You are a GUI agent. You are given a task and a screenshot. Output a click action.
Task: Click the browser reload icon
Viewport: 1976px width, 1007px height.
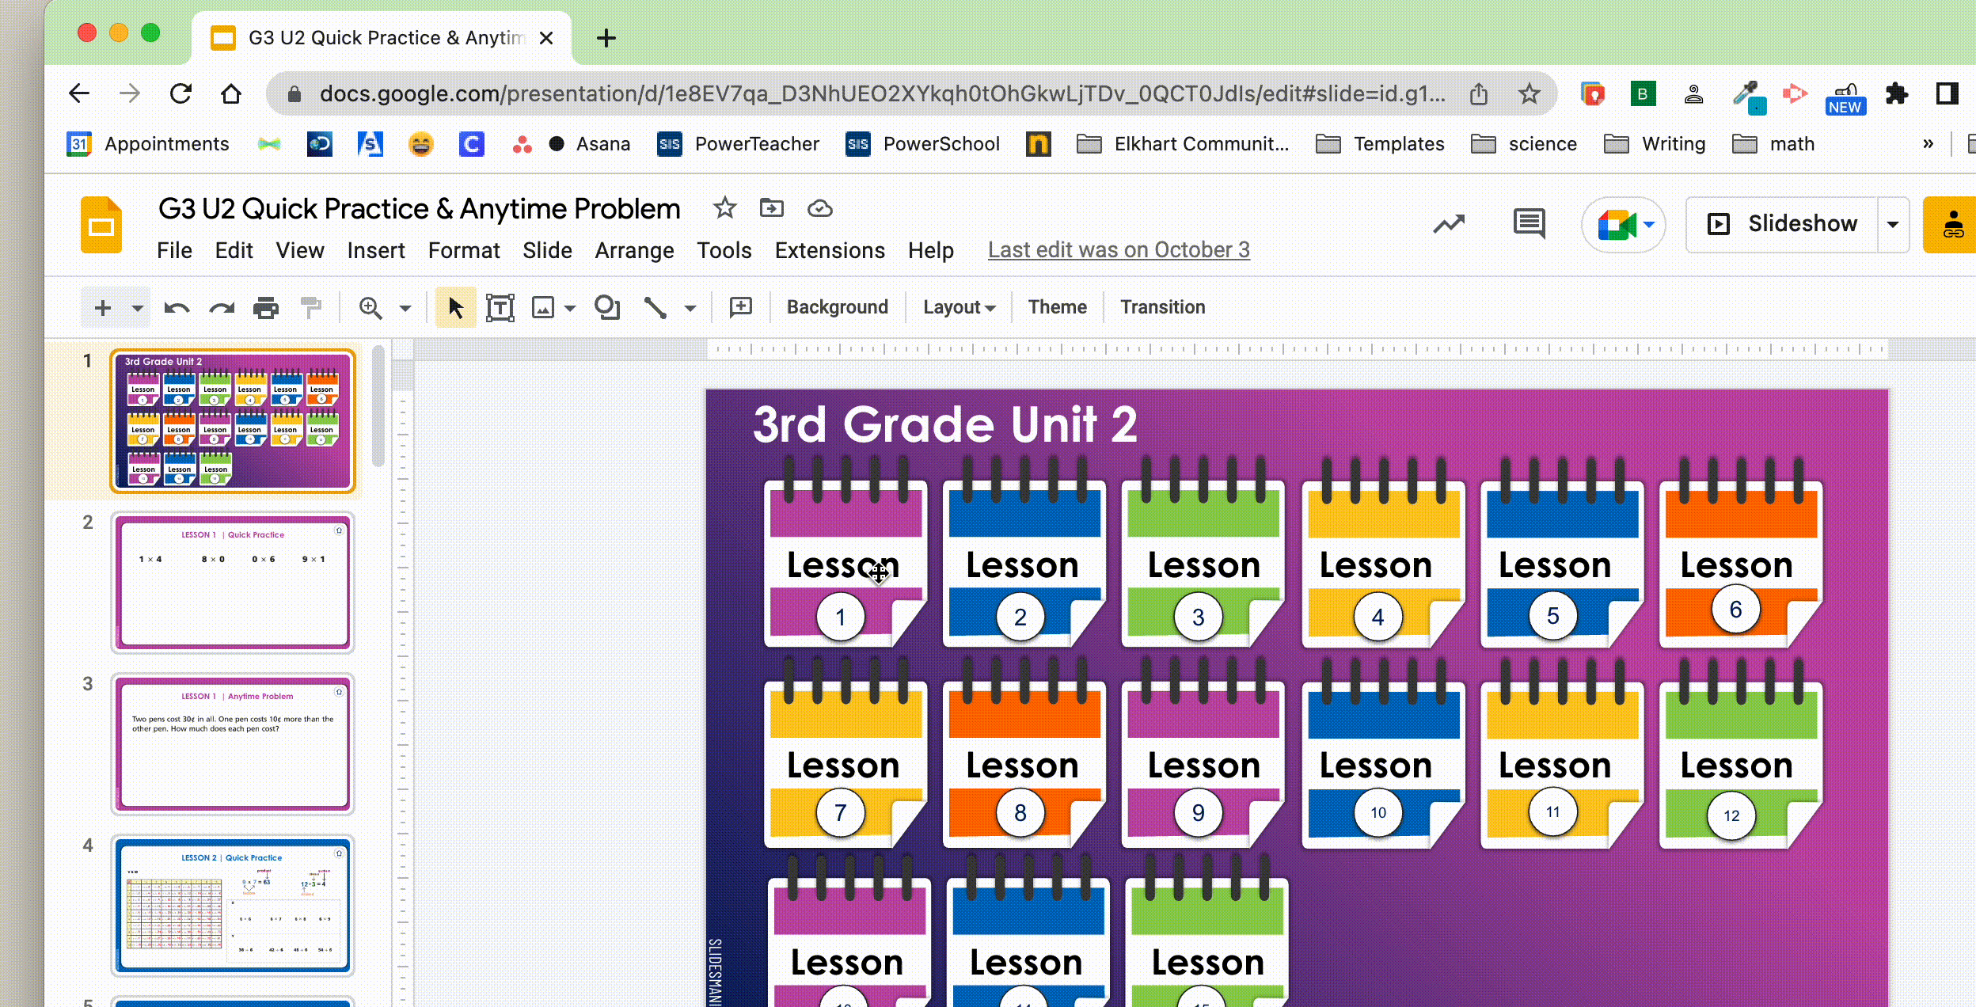click(x=180, y=93)
